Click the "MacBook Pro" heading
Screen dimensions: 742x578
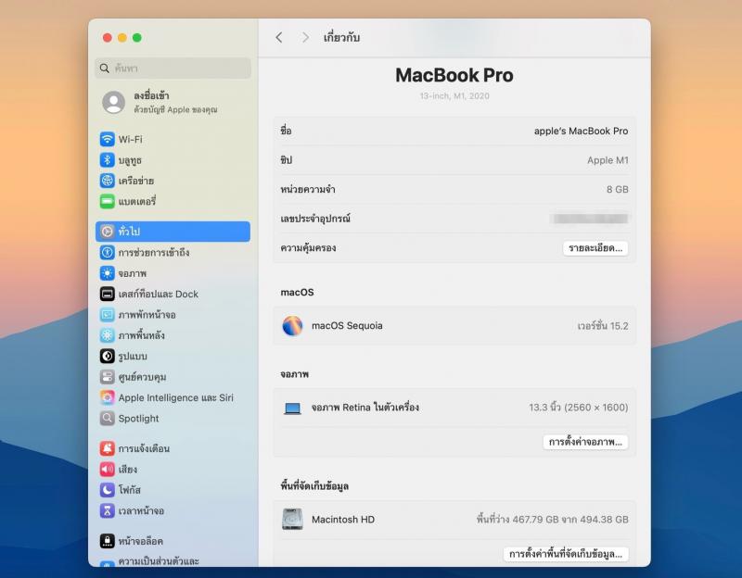[x=454, y=75]
